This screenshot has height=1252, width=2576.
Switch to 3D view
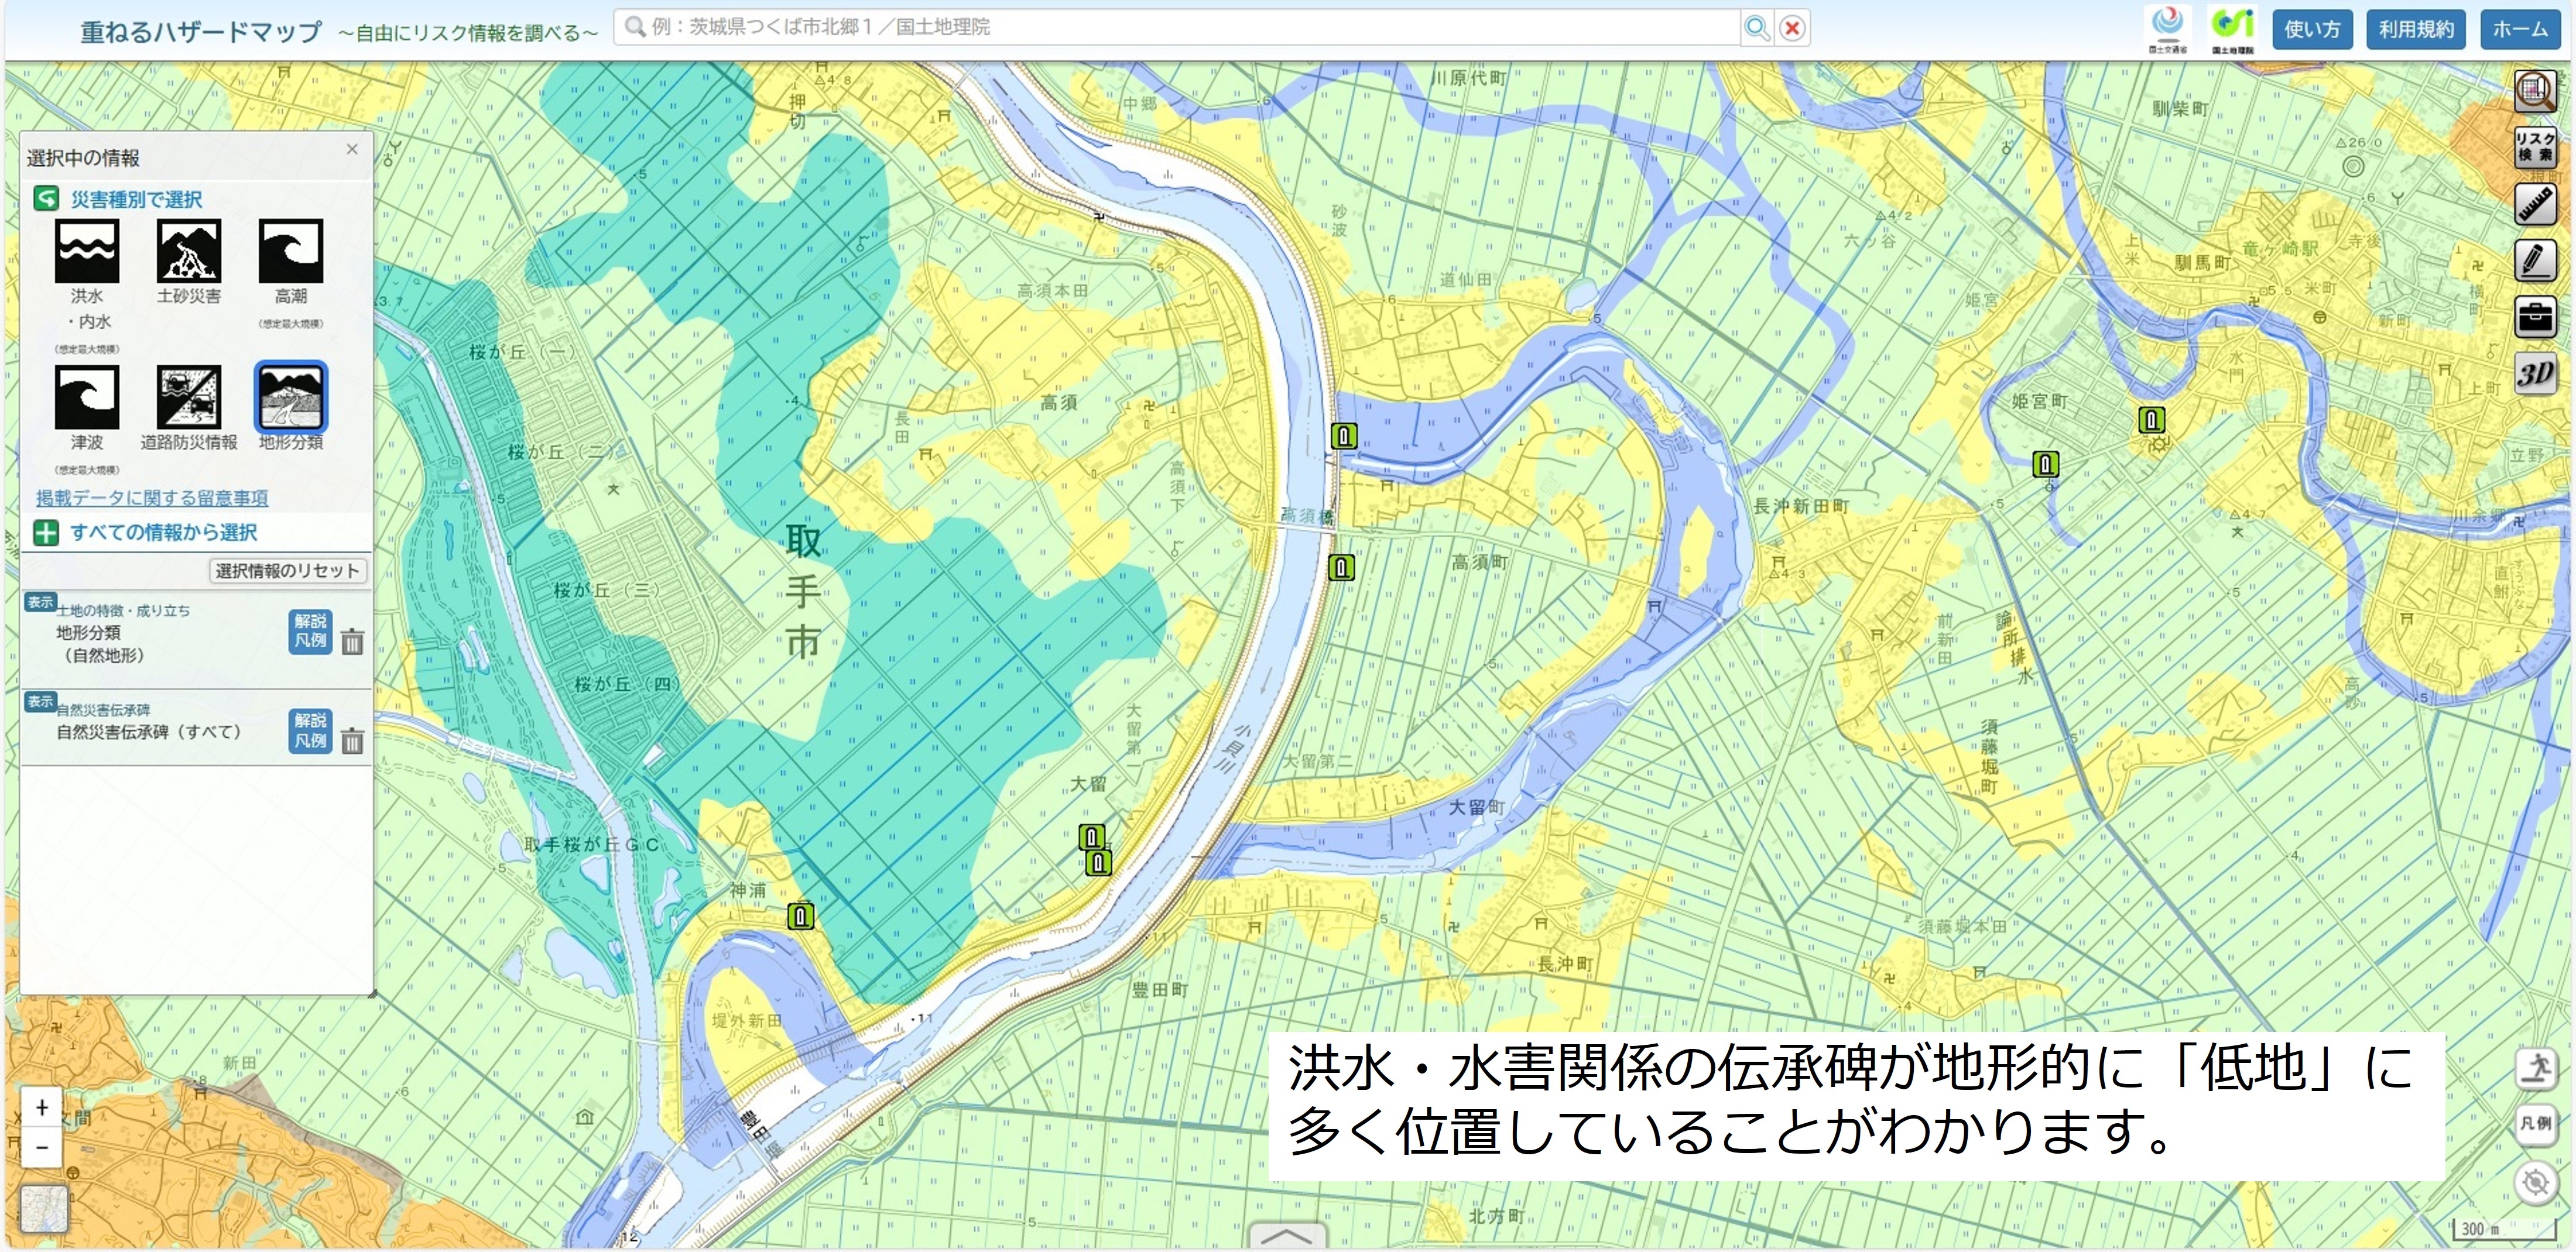2535,374
